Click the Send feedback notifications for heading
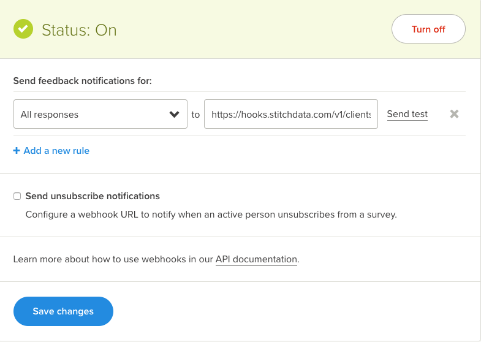This screenshot has width=481, height=342. coord(83,80)
